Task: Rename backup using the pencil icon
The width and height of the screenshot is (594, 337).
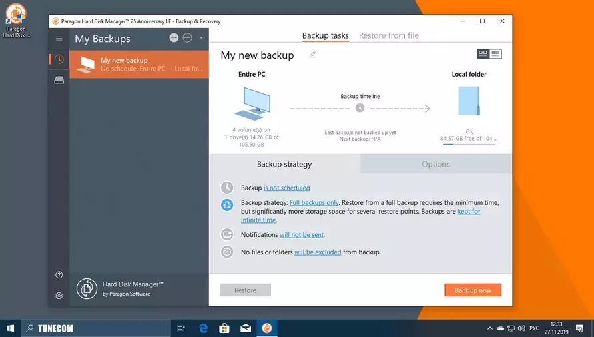Action: [312, 55]
